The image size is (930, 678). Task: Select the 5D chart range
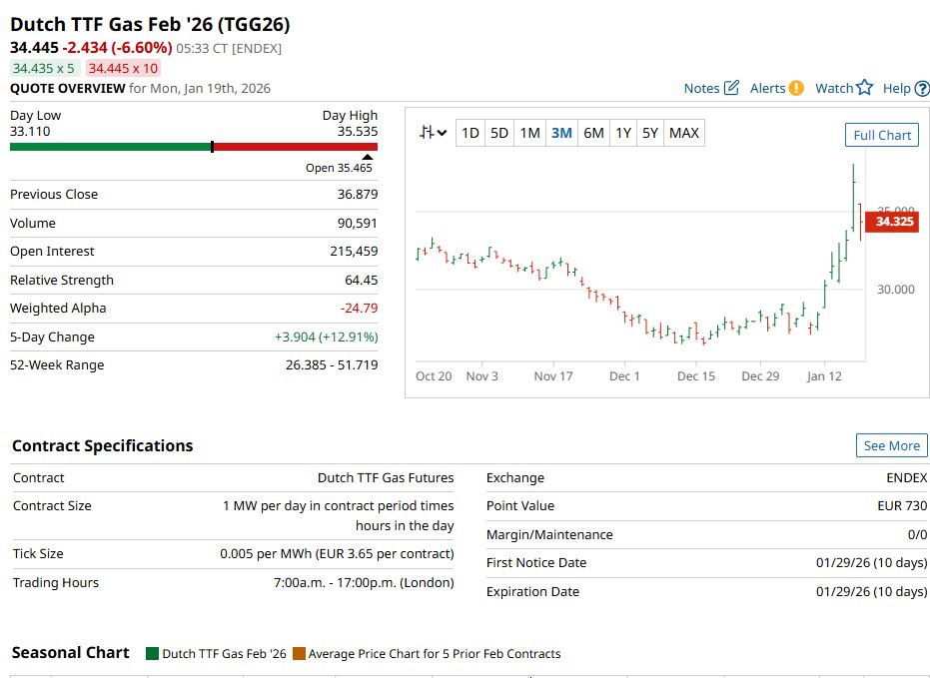tap(499, 133)
